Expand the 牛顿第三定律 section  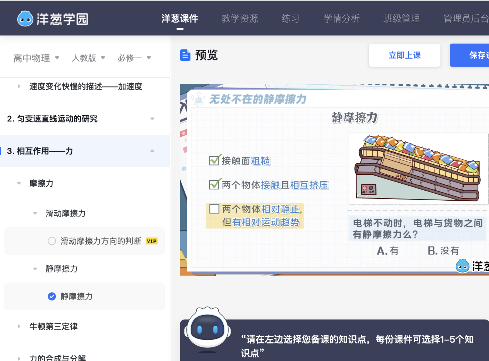(x=19, y=326)
